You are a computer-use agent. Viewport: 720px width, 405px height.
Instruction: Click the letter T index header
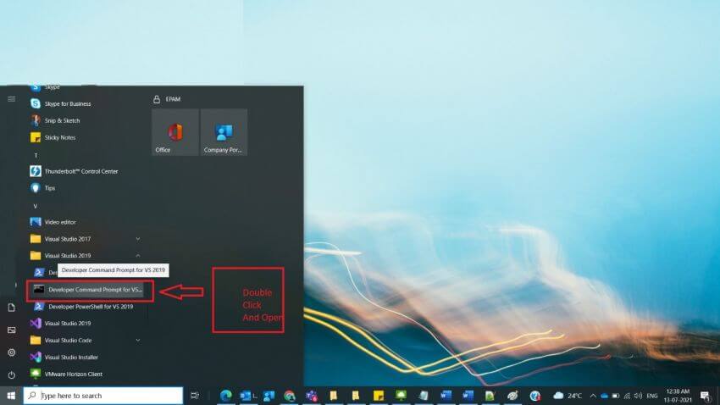click(36, 156)
